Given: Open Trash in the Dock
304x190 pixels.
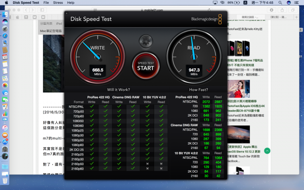Looking at the screenshot, I should [5, 181].
